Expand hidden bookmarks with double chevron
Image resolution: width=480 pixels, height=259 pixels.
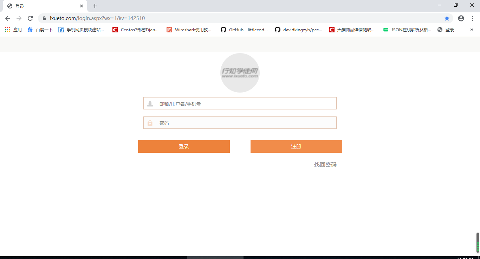(472, 30)
